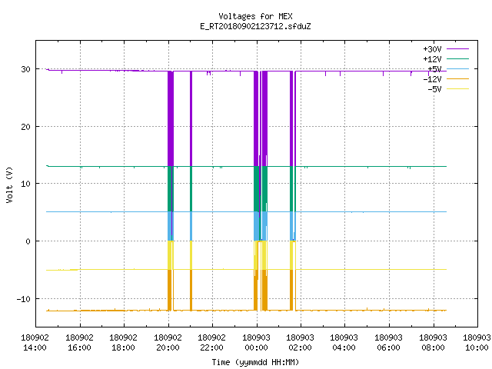The image size is (492, 369).
Task: Click the purple voltage dropout near 01:40
Action: pyautogui.click(x=291, y=118)
